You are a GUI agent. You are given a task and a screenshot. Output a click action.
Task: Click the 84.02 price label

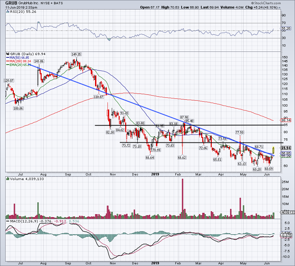pos(120,130)
